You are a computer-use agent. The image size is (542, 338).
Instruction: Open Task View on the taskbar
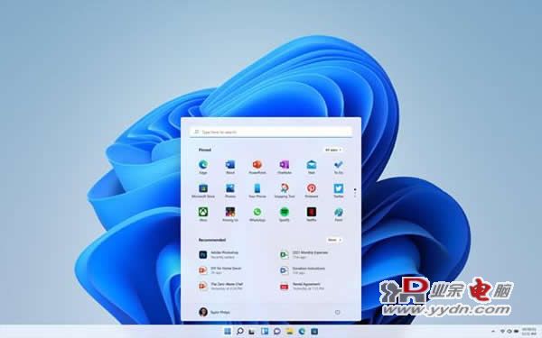pyautogui.click(x=252, y=332)
